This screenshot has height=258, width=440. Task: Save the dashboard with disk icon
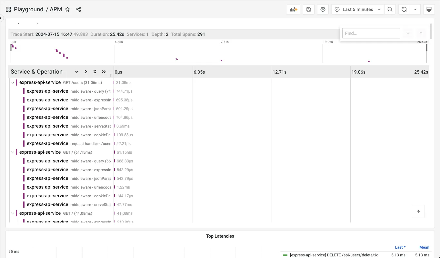pyautogui.click(x=309, y=9)
